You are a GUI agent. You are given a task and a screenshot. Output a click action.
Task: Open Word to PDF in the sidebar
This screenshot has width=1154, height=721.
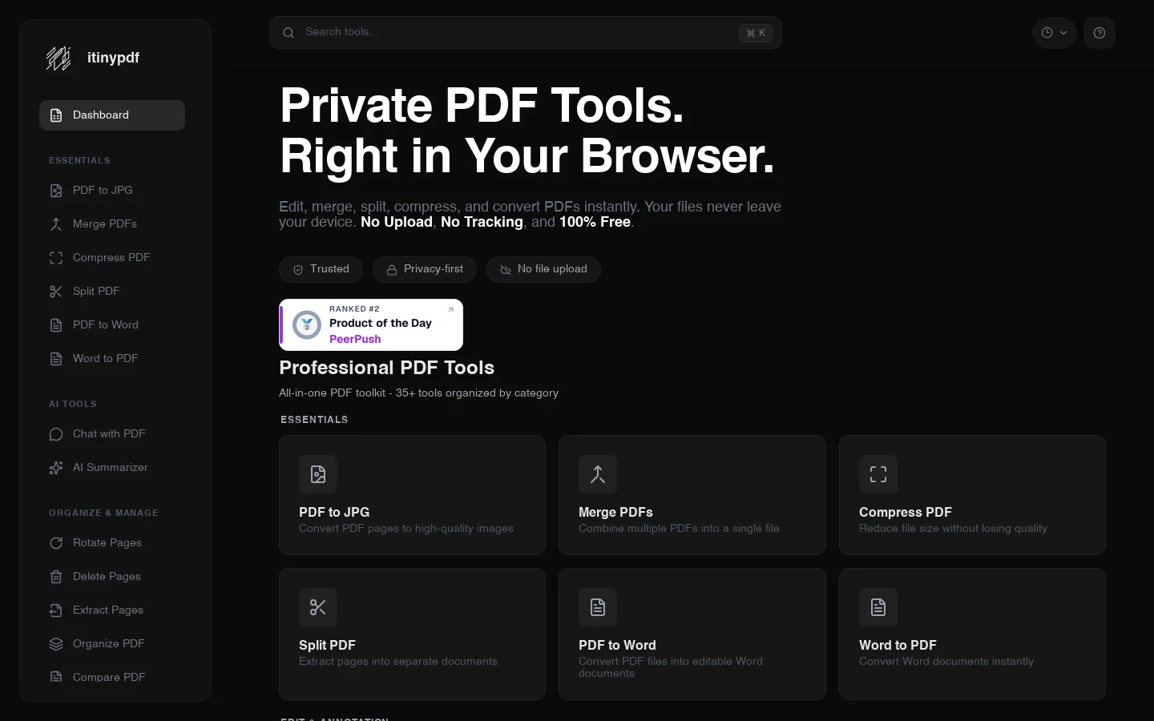point(112,359)
